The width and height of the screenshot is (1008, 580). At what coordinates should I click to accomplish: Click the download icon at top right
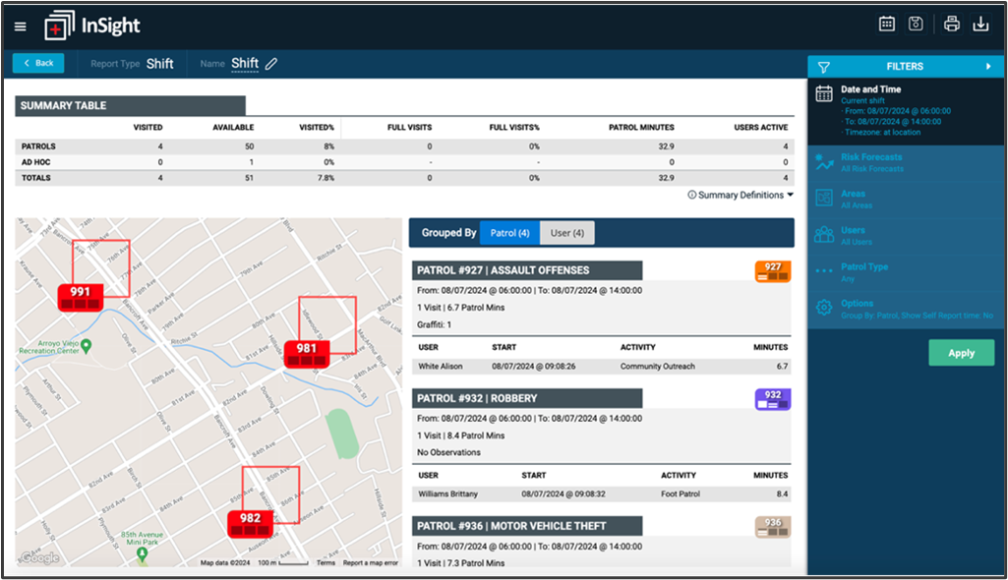[x=980, y=24]
